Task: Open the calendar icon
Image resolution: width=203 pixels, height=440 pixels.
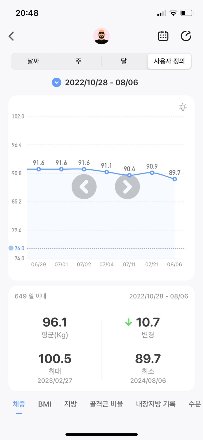Action: 163,36
